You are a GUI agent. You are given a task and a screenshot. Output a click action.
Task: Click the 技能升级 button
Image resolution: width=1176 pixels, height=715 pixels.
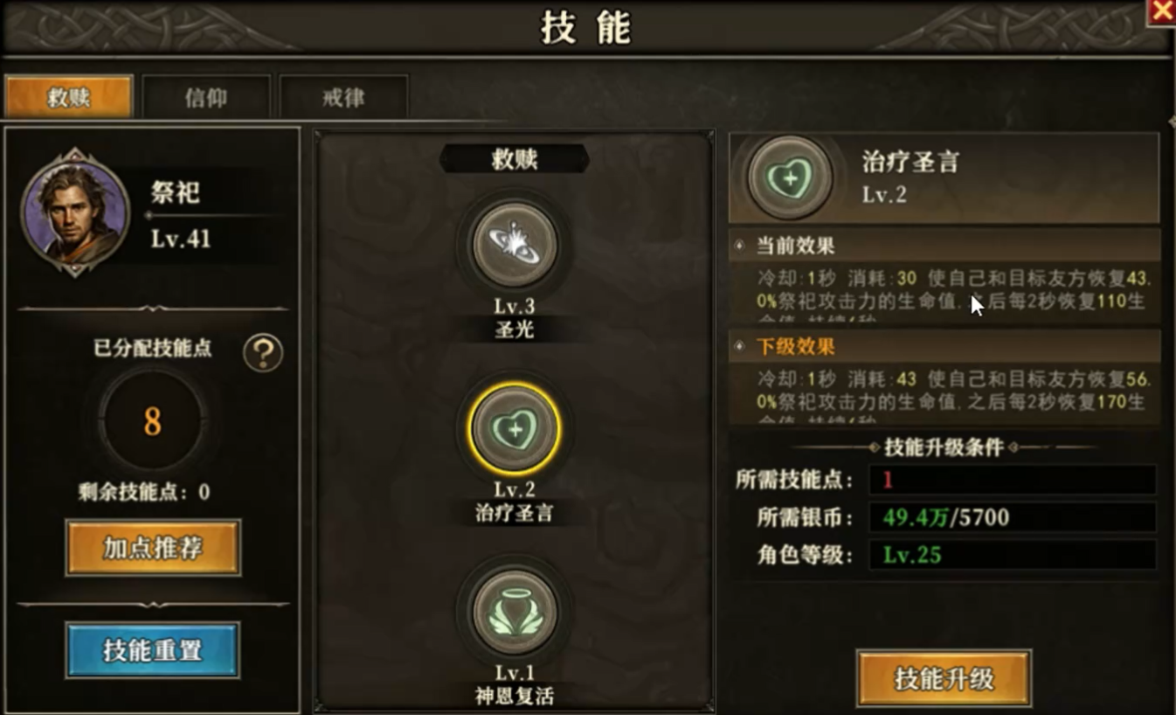tap(944, 678)
